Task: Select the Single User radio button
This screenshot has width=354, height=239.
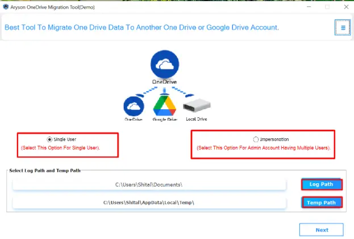Action: coord(49,139)
